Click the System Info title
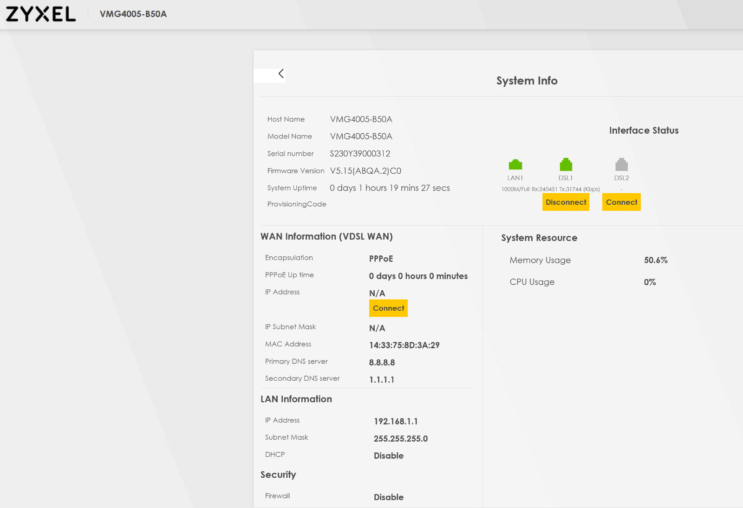 [x=527, y=81]
